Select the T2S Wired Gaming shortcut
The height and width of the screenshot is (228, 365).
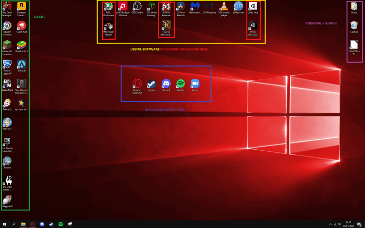point(152,9)
